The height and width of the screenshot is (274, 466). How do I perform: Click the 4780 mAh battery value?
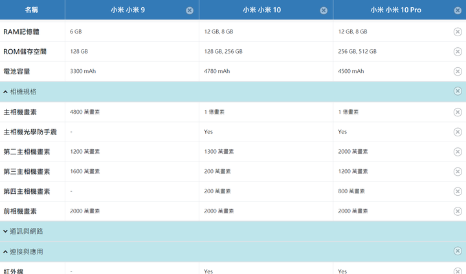tap(217, 71)
